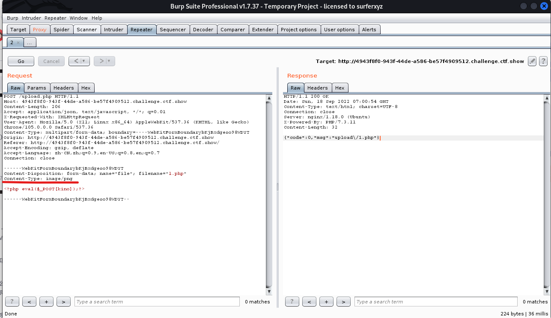Close the Burp Suite window
Image resolution: width=551 pixels, height=318 pixels.
(544, 6)
